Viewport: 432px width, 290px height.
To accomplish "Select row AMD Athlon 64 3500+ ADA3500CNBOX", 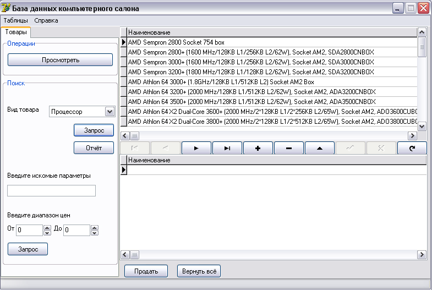I will coord(272,102).
